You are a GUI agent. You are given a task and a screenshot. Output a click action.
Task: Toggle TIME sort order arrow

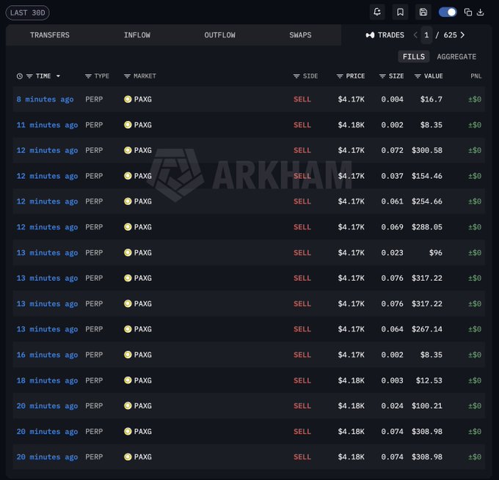click(58, 76)
